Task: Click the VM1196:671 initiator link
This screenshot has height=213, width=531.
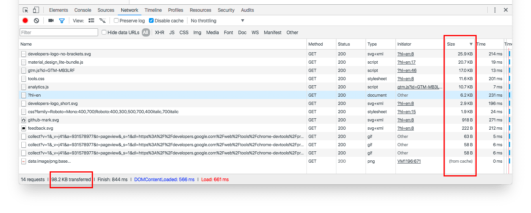Action: click(409, 161)
